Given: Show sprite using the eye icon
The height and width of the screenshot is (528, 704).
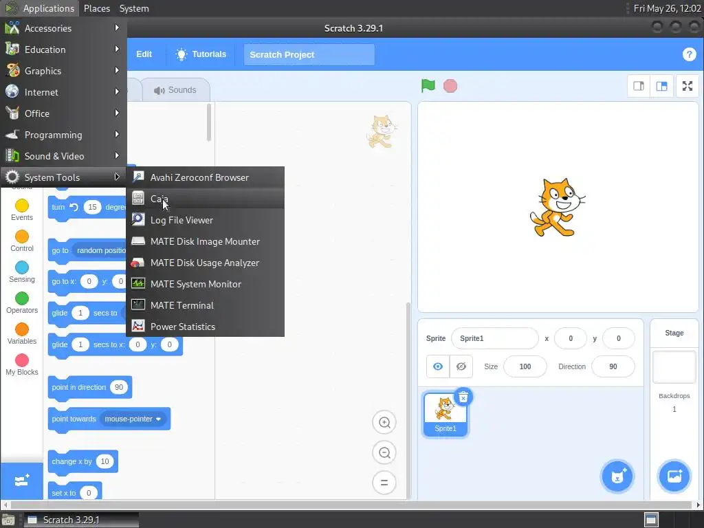Looking at the screenshot, I should click(438, 366).
